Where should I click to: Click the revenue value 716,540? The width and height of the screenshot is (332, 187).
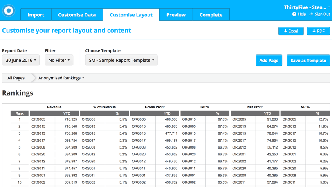click(x=71, y=126)
